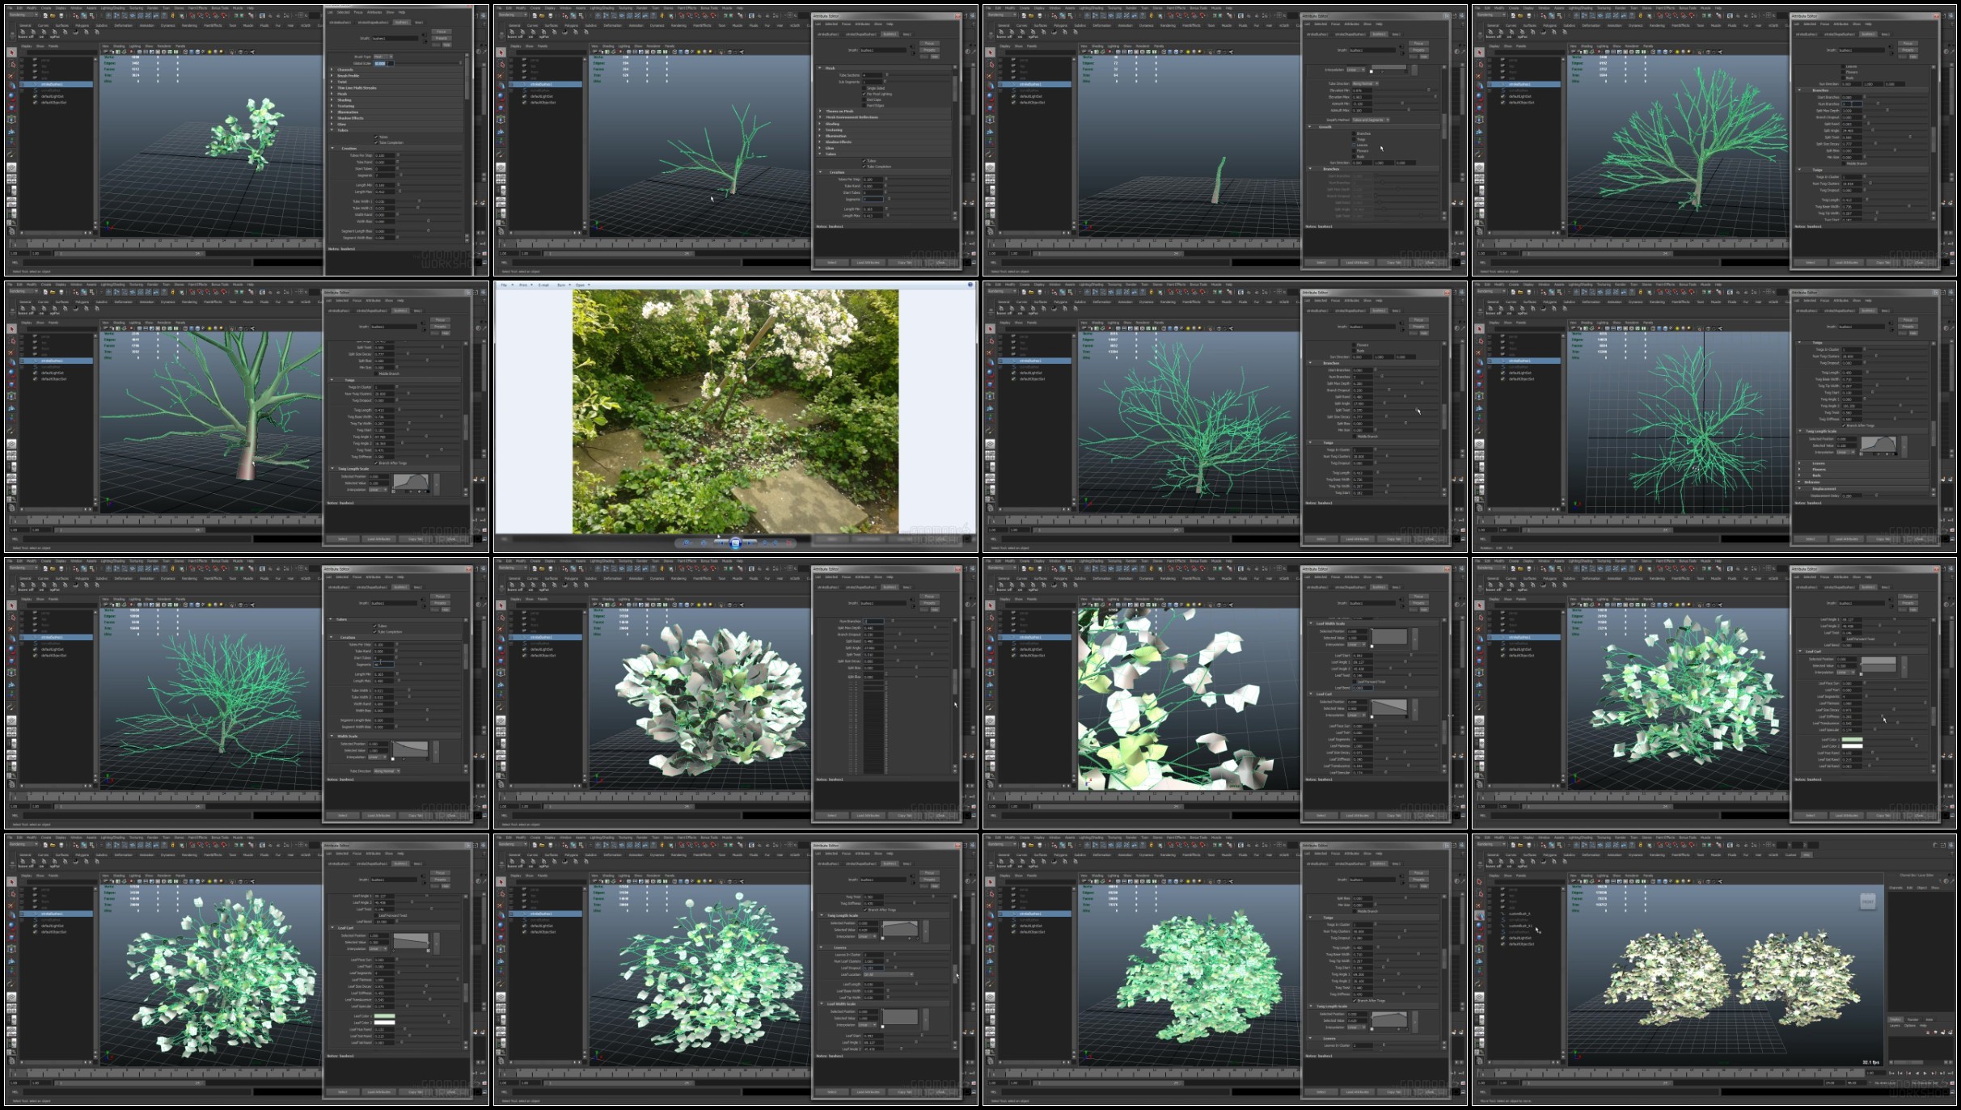Click the Width Scale ramp graph
The width and height of the screenshot is (1961, 1110).
point(410,749)
